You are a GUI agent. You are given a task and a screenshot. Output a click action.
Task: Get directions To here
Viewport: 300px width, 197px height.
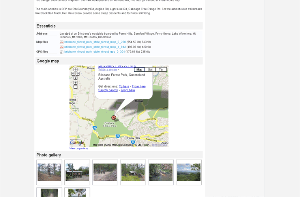(x=124, y=86)
